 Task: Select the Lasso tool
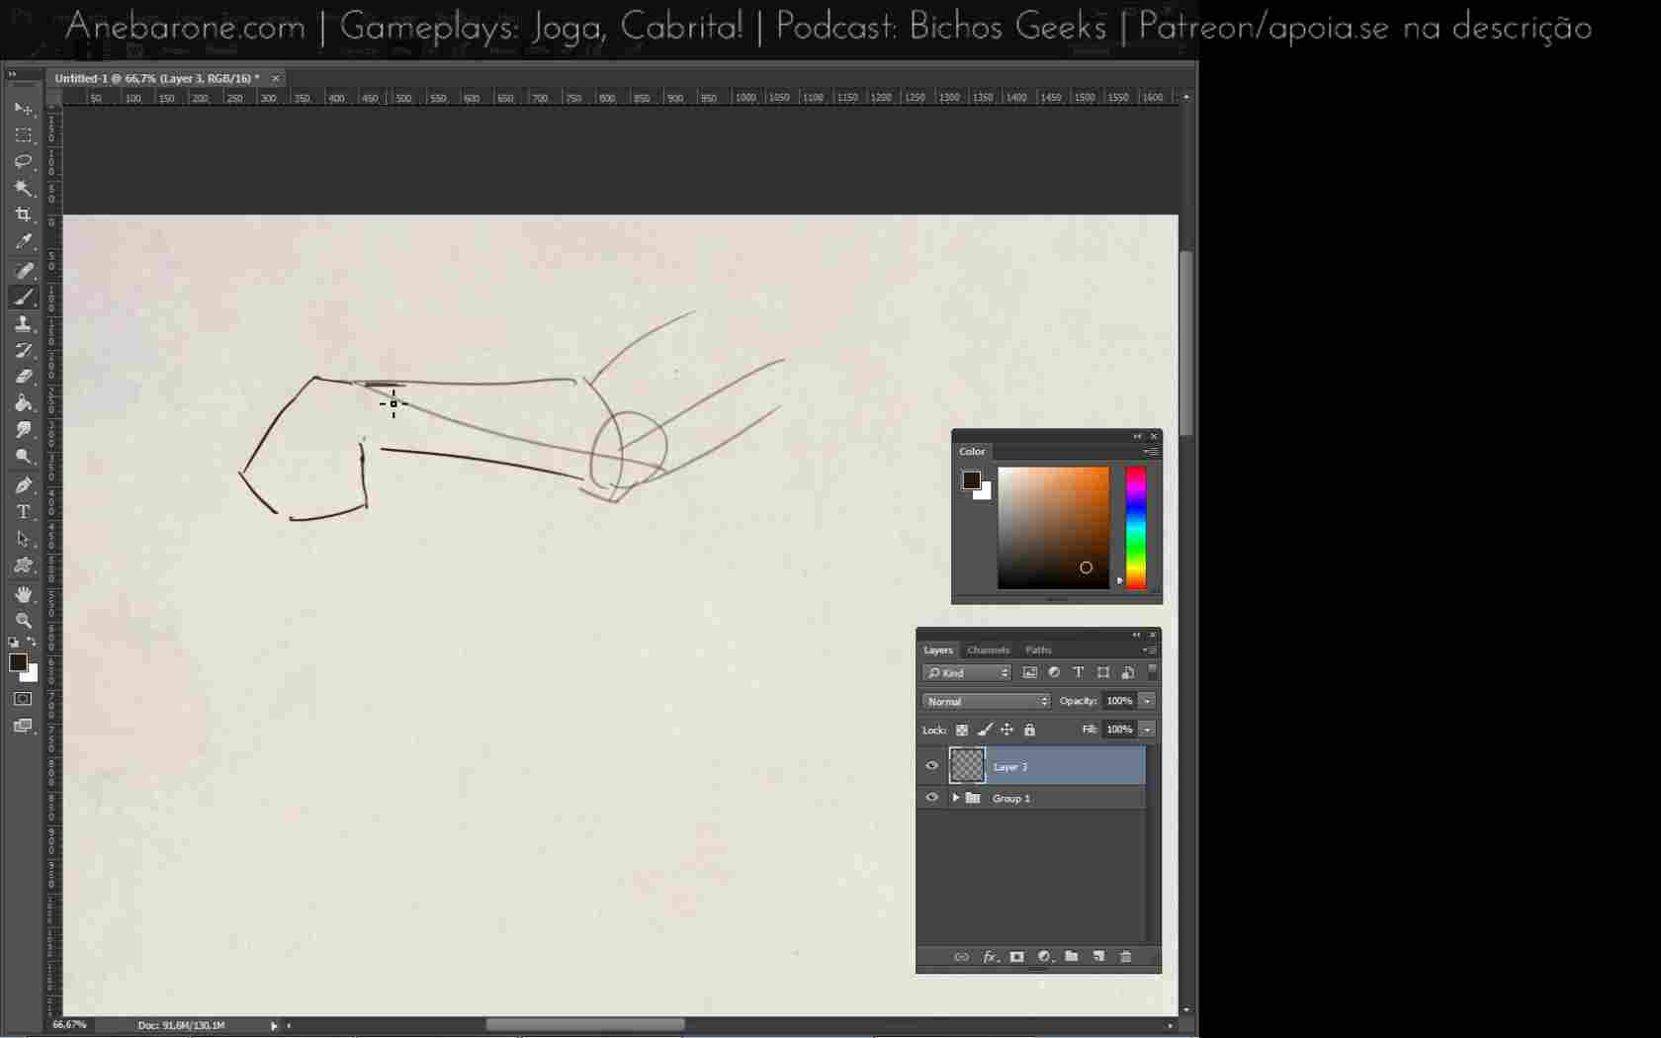pos(24,161)
